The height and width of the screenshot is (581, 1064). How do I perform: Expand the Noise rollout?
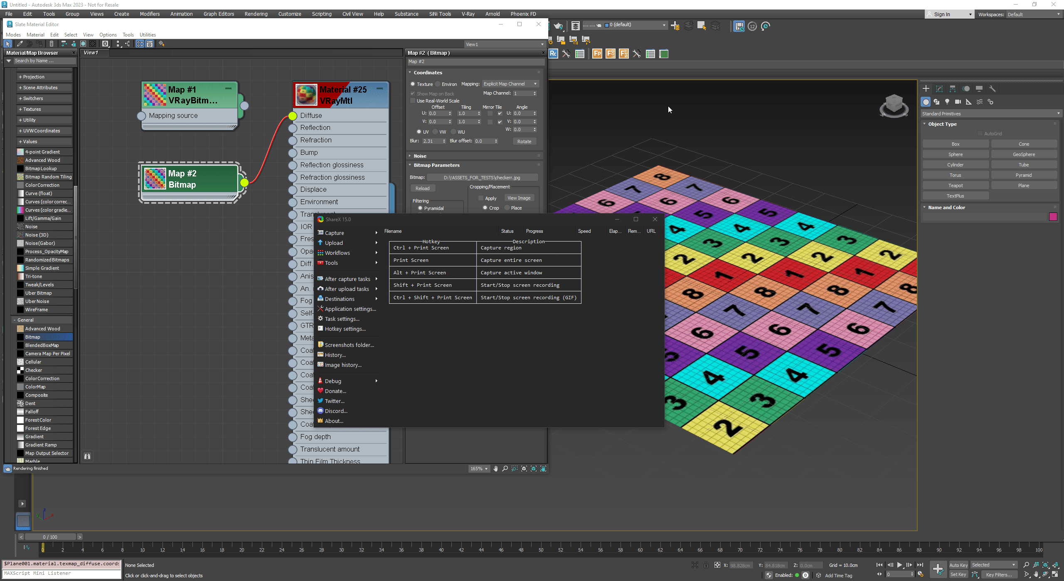coord(420,156)
